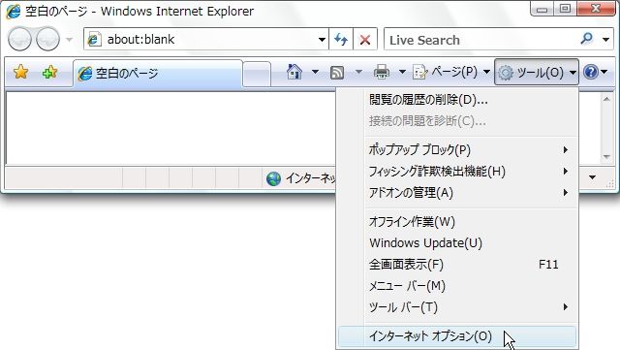Select Windows Update(U) menu item

pyautogui.click(x=458, y=242)
